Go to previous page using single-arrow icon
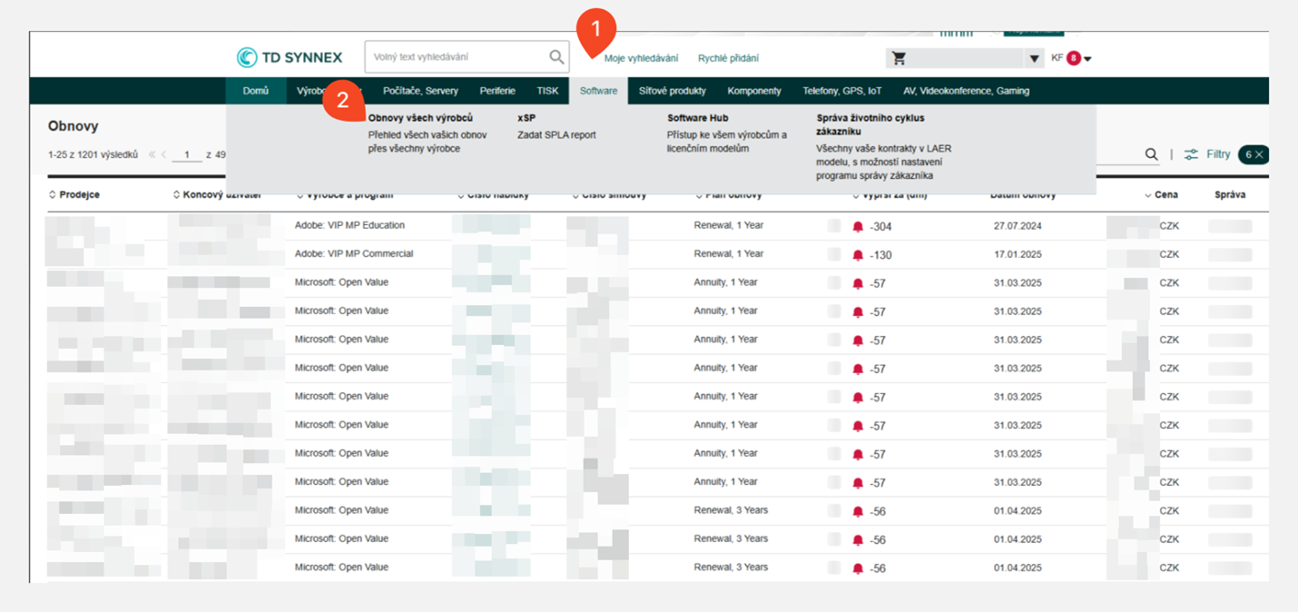This screenshot has height=612, width=1298. pos(164,154)
